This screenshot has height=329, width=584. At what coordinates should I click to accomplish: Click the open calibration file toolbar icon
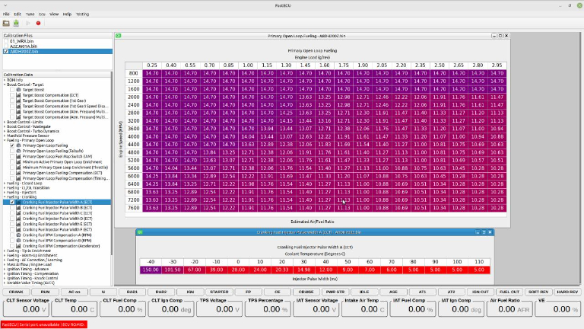tap(7, 23)
